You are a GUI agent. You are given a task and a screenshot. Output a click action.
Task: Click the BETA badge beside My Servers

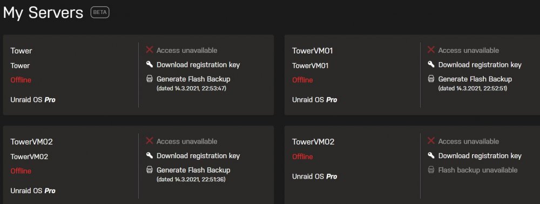100,13
